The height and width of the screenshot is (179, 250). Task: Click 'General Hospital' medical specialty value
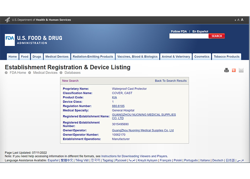point(123,110)
